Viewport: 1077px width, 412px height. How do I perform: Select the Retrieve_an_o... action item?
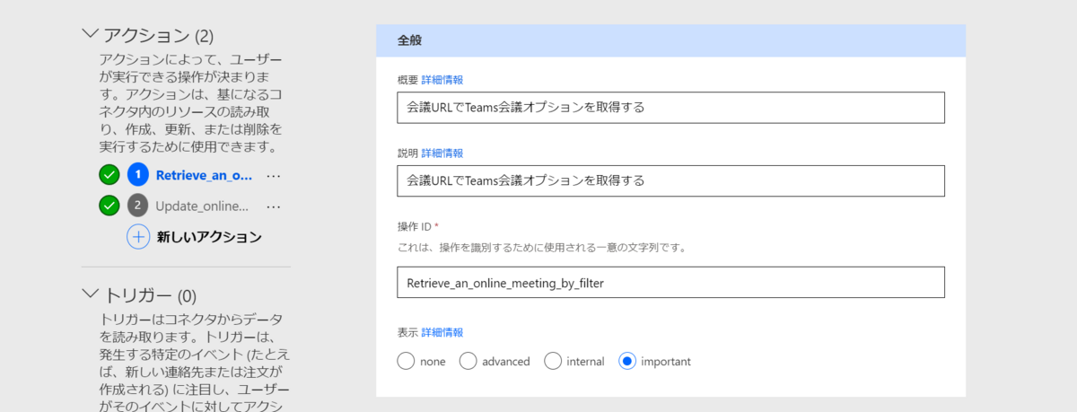(x=204, y=176)
